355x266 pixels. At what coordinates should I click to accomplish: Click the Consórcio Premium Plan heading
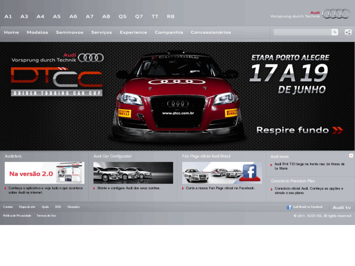click(292, 181)
